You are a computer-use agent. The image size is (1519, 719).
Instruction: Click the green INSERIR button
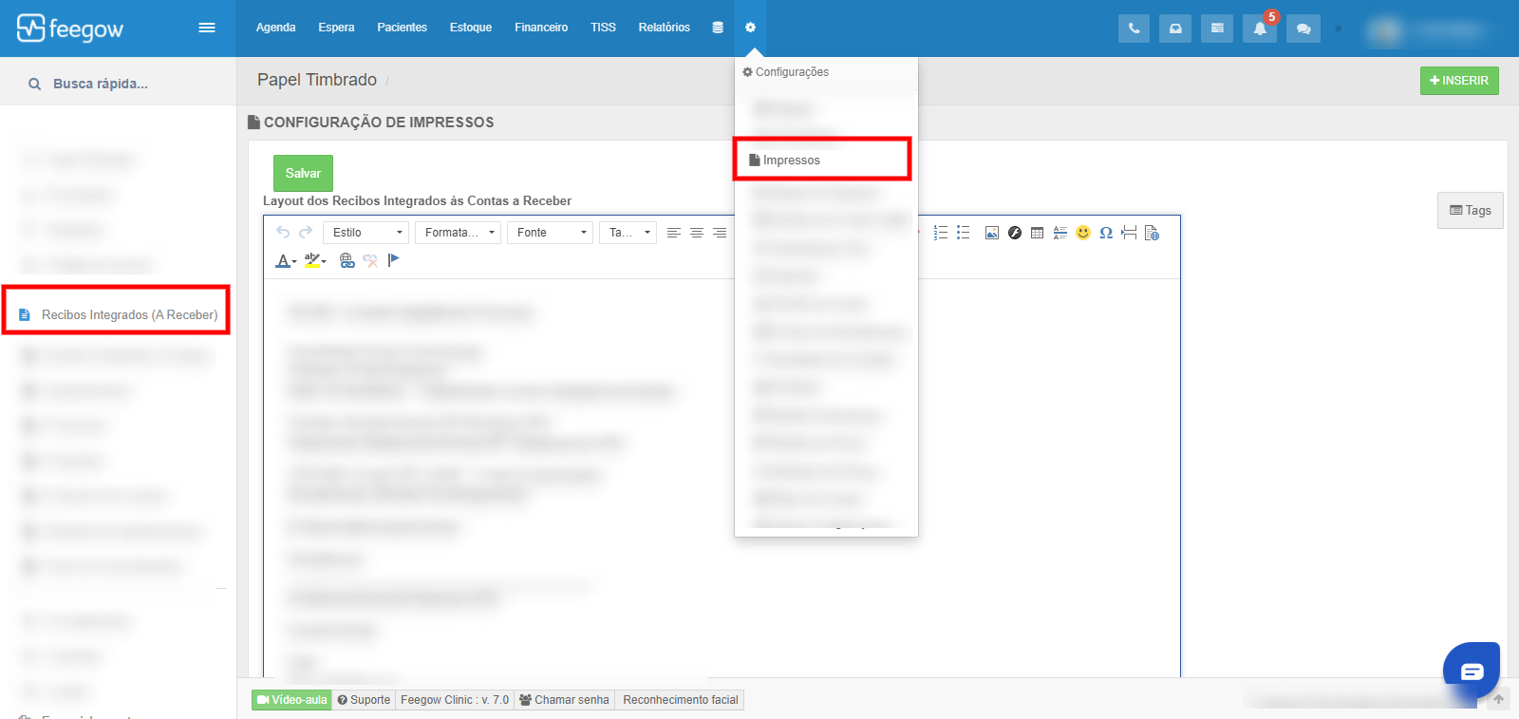[1459, 81]
